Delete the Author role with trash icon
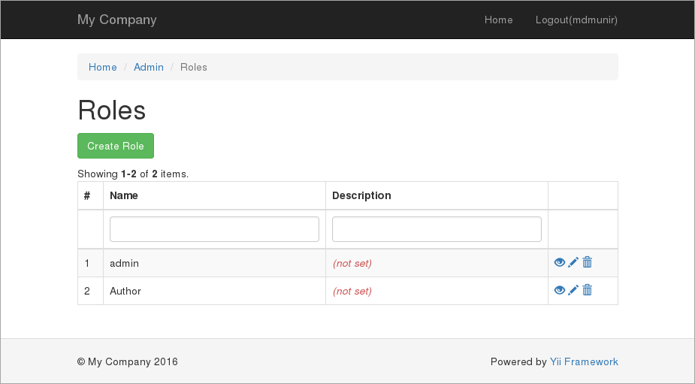 pyautogui.click(x=588, y=290)
